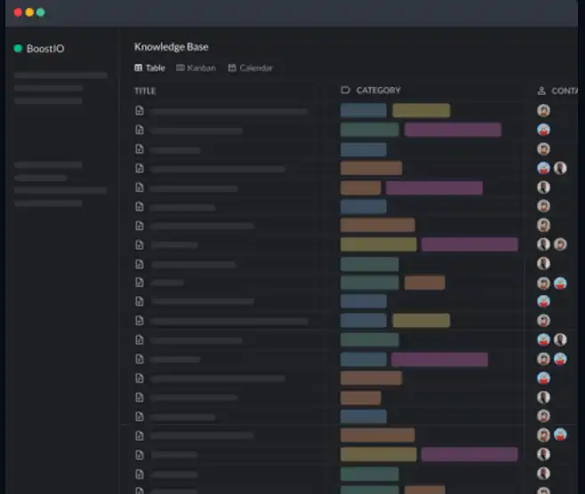Viewport: 585px width, 494px height.
Task: Open the document icon in ninth row
Action: (140, 265)
